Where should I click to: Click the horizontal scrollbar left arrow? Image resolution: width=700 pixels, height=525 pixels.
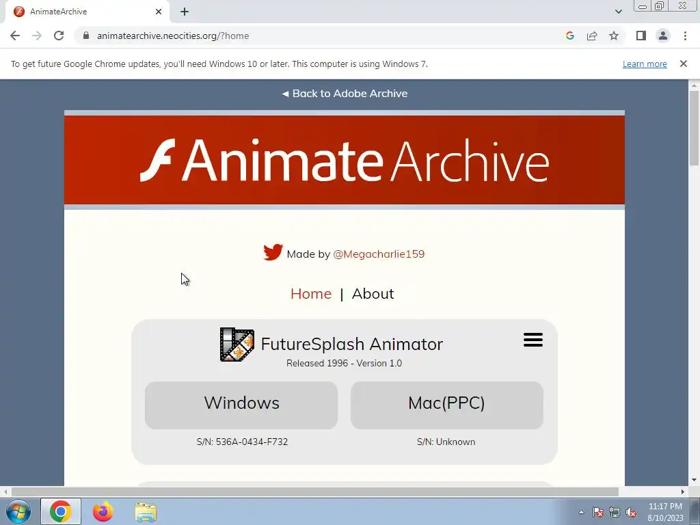(5, 492)
